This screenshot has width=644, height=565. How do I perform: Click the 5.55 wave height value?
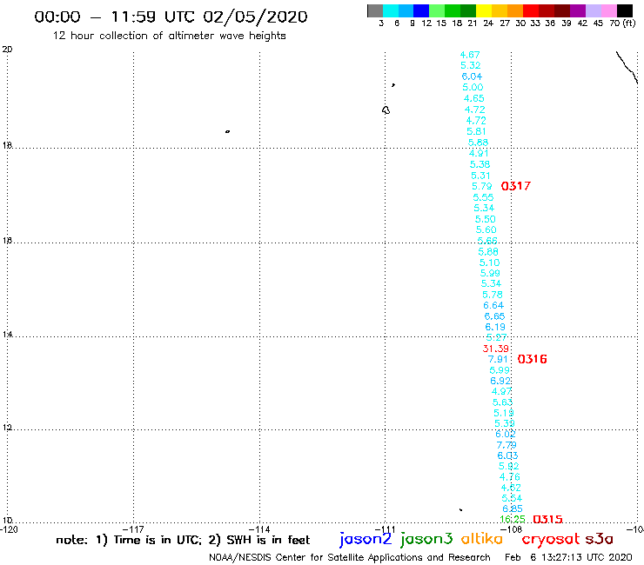483,197
